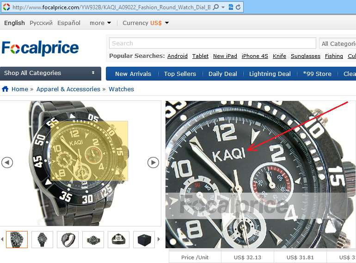Click the address bar search magnifier icon
The width and height of the screenshot is (356, 263).
[x=216, y=7]
